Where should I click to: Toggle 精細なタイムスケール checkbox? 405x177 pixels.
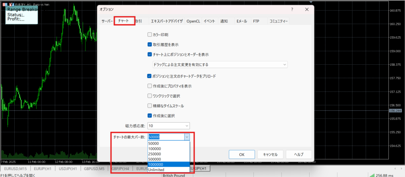(150, 106)
